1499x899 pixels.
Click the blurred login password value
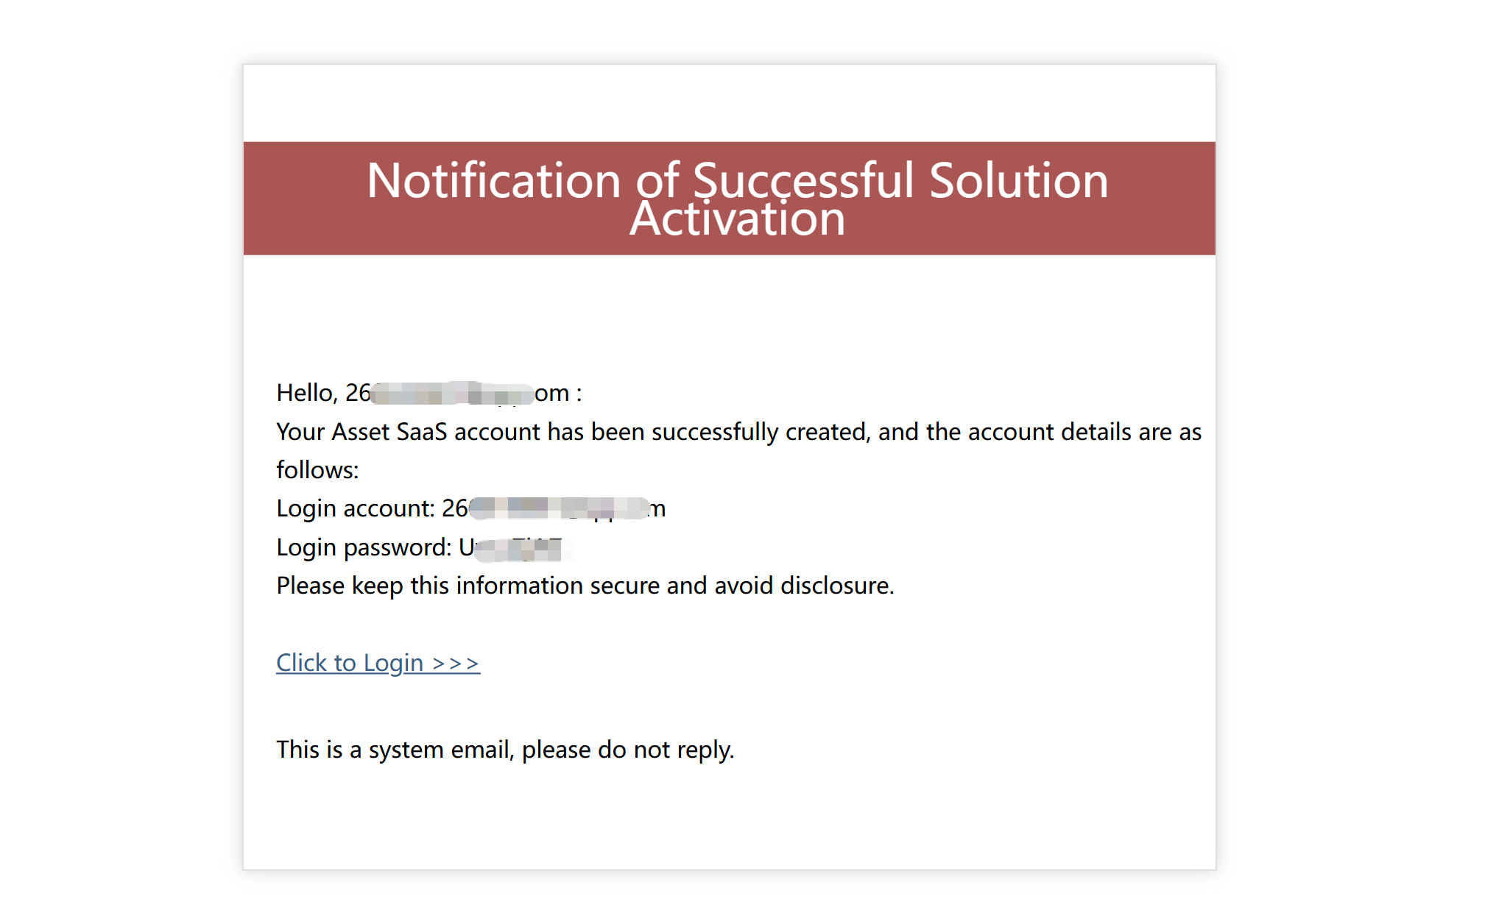pos(518,548)
